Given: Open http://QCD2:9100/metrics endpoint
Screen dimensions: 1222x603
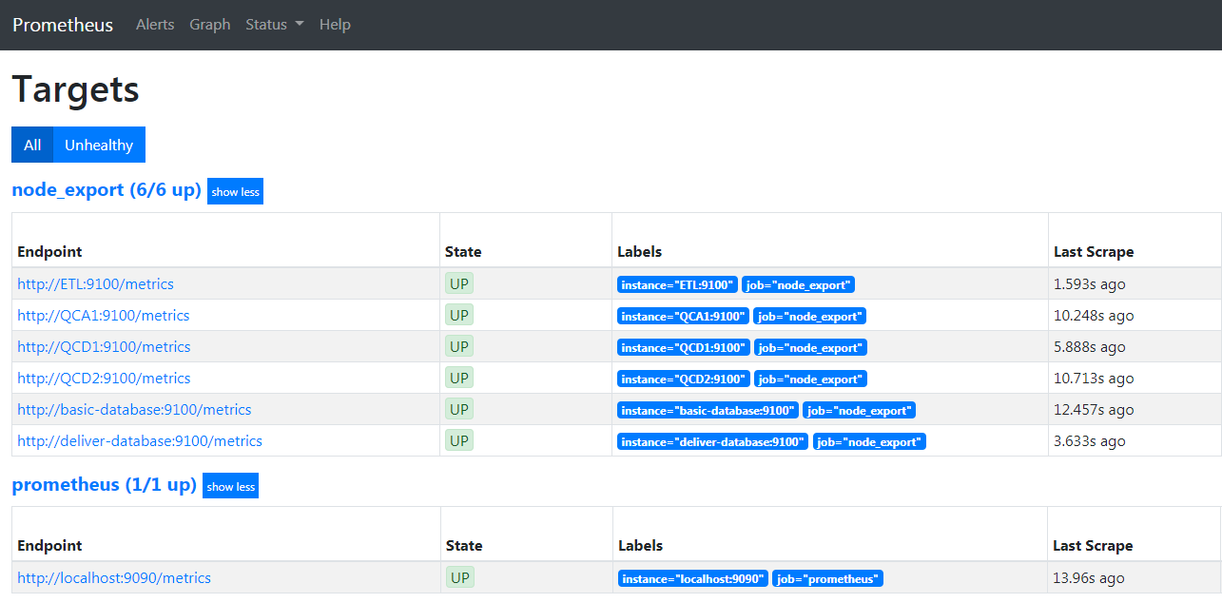Looking at the screenshot, I should 104,378.
